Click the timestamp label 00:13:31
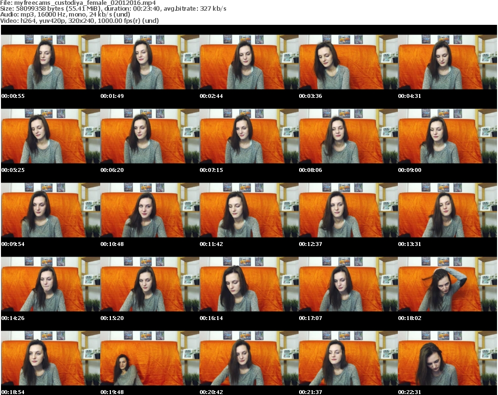Screen dimensions: 498x395 point(409,244)
